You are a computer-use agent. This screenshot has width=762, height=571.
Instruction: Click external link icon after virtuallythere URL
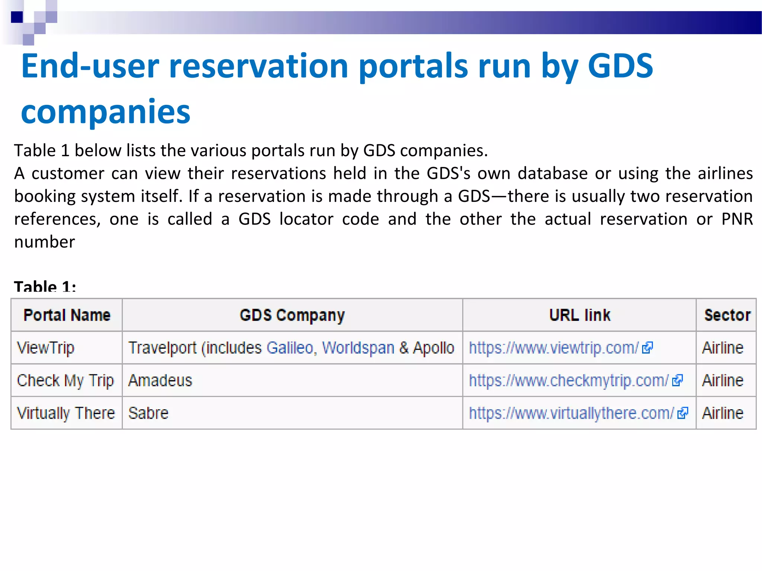(683, 413)
